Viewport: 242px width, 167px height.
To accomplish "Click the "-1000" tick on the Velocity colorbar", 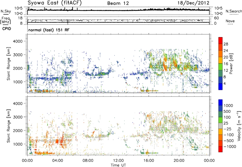I will click(x=230, y=147).
